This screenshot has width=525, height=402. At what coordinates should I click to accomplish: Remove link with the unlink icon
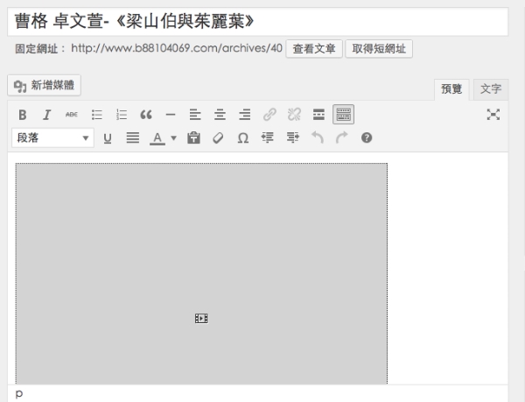294,115
